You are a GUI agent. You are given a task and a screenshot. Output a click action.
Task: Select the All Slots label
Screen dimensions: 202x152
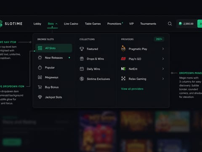(50, 48)
